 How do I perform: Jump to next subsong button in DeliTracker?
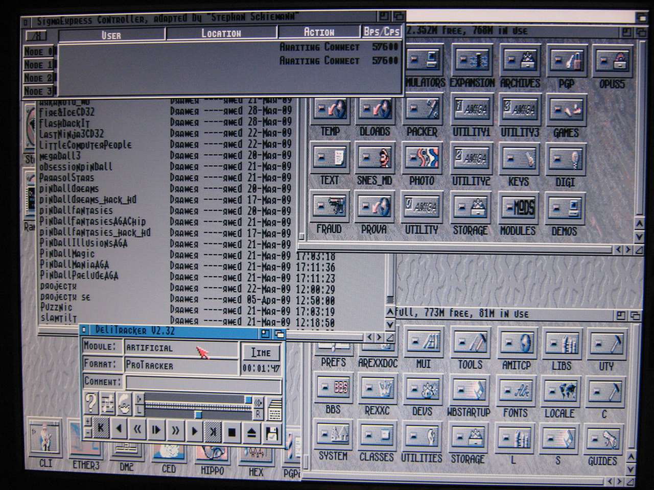[213, 432]
